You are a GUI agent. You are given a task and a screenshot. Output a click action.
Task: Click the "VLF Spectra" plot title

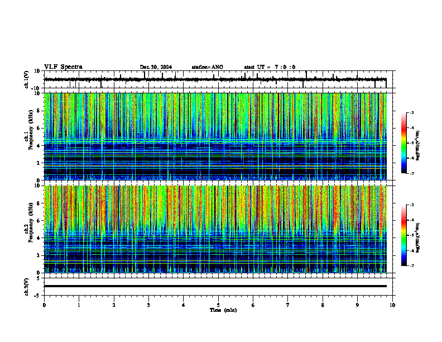[x=63, y=67]
